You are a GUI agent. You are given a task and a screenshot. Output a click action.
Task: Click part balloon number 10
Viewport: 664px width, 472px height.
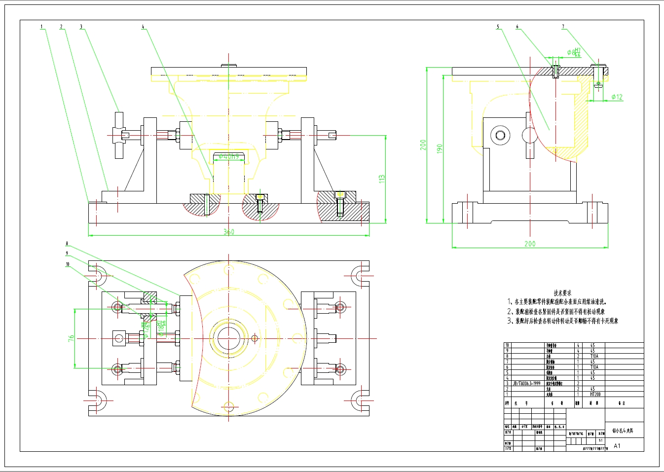point(68,264)
